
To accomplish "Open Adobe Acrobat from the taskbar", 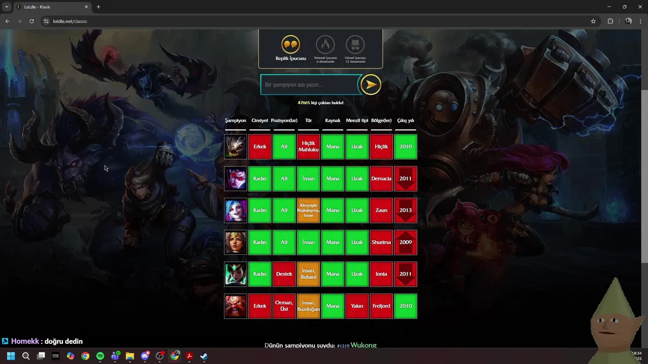I will tap(189, 356).
